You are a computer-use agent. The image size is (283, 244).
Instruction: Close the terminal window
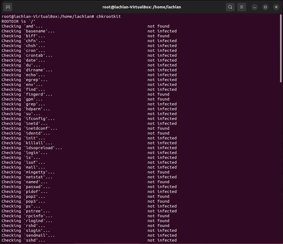click(x=276, y=7)
